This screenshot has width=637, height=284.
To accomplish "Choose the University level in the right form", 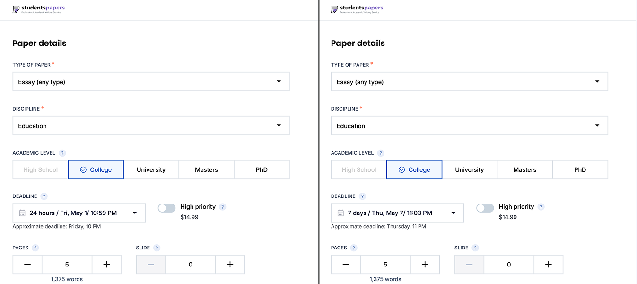I will (470, 170).
